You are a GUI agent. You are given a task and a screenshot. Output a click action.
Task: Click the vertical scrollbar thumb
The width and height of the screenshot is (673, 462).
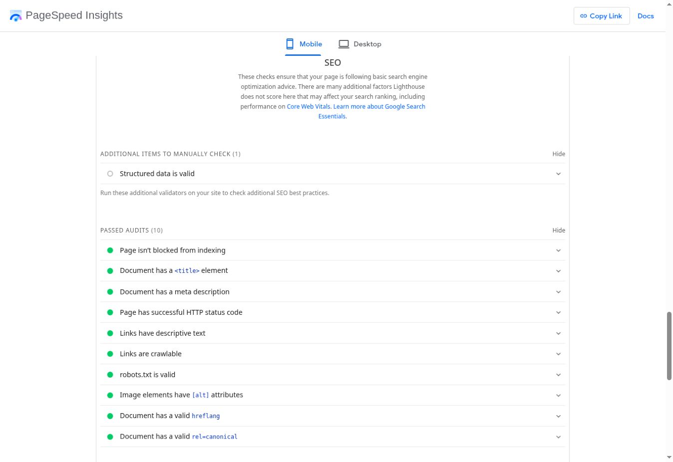click(x=669, y=346)
